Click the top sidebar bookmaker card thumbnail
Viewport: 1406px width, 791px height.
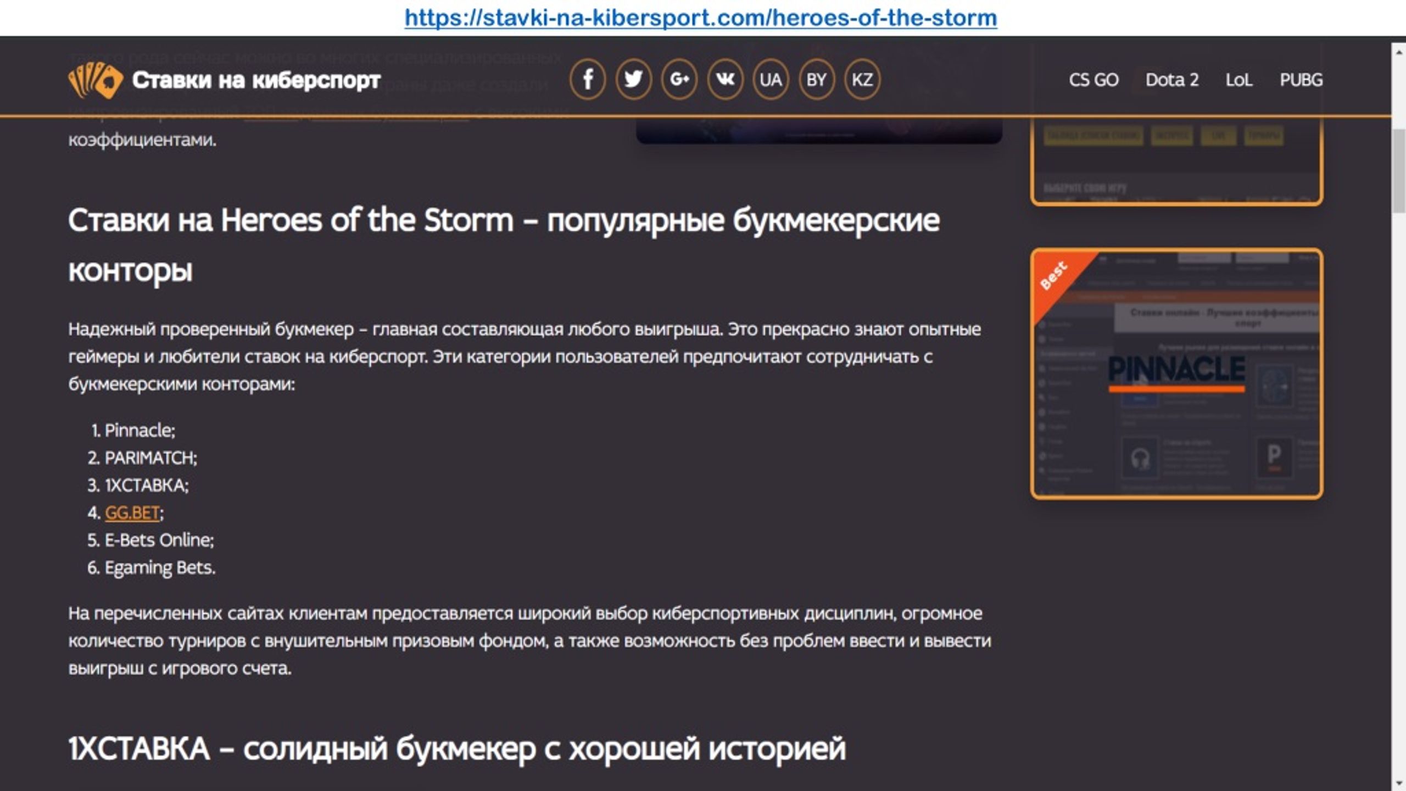1176,160
